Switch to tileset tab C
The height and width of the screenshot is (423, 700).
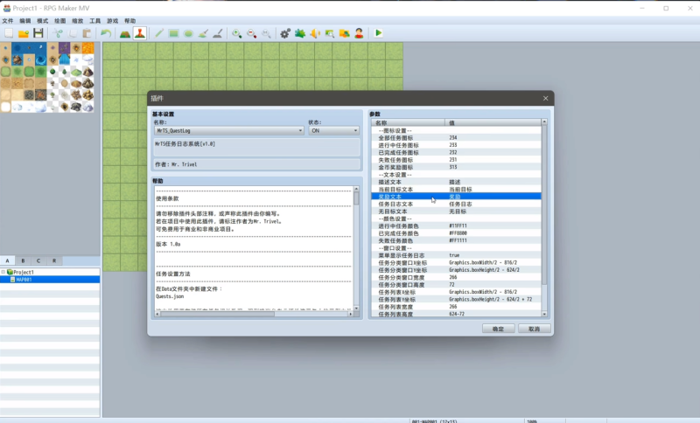tap(38, 260)
